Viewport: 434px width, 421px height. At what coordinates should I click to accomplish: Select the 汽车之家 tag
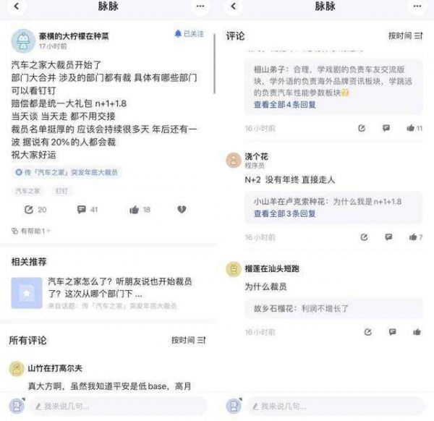[28, 191]
